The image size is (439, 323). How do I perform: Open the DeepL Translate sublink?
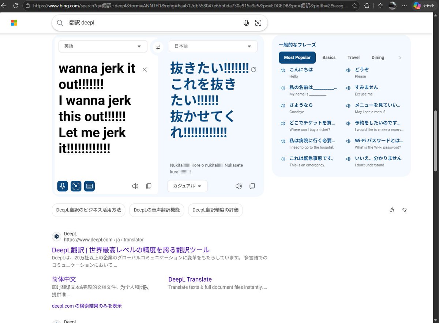(x=190, y=279)
